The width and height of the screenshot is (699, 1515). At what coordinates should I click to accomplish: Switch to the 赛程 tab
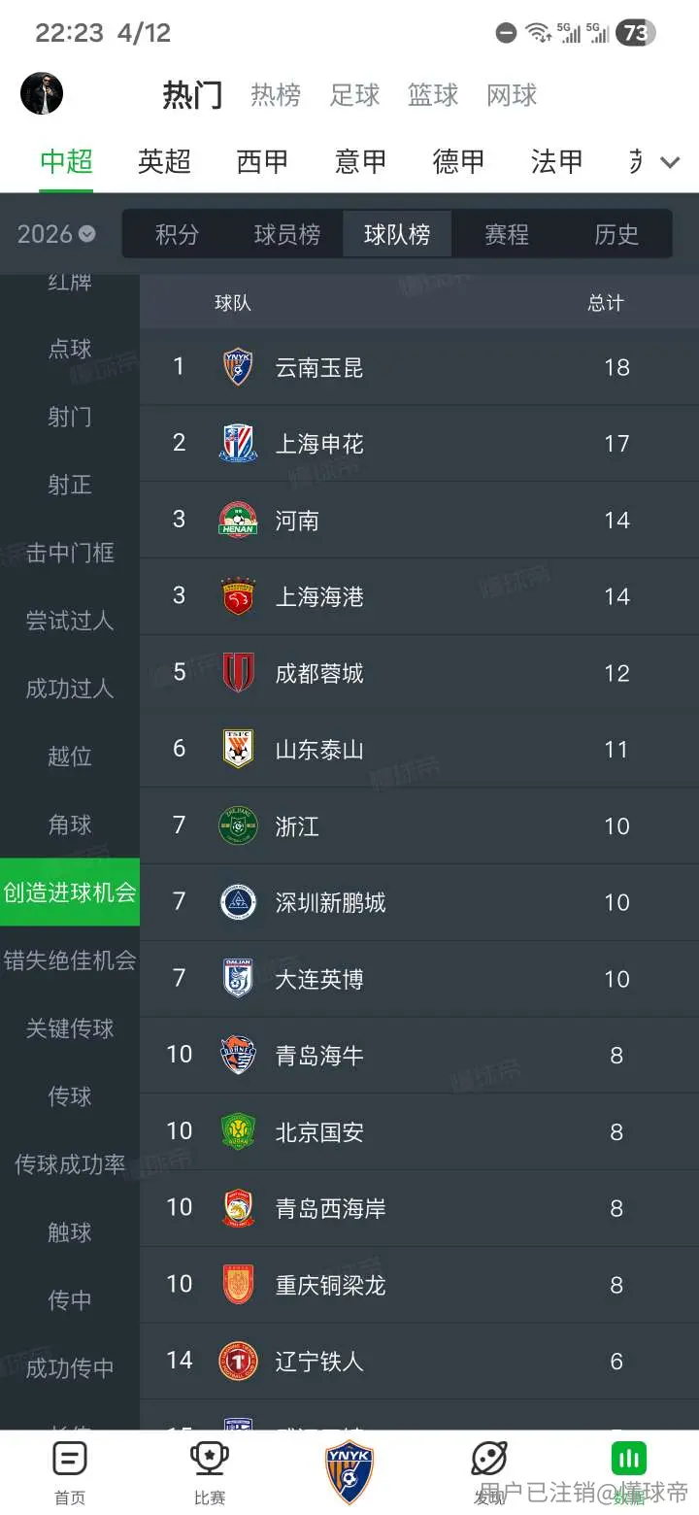click(507, 234)
